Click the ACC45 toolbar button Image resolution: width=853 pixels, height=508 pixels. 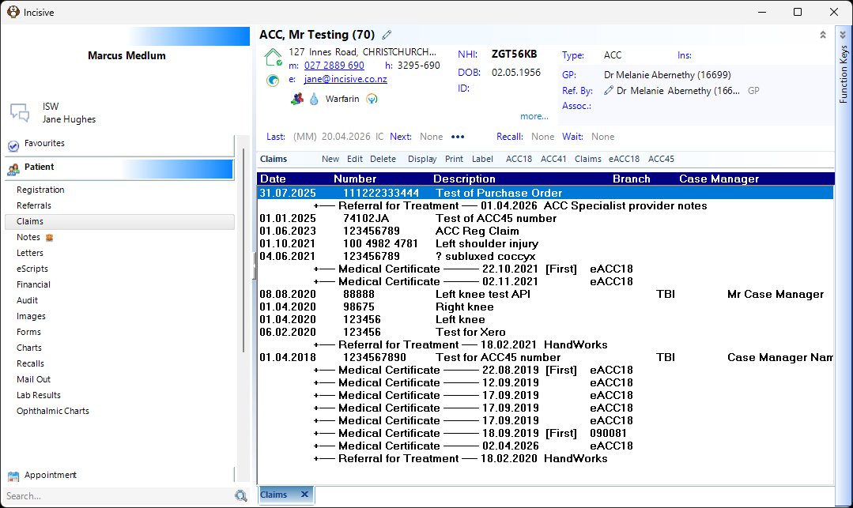(661, 159)
